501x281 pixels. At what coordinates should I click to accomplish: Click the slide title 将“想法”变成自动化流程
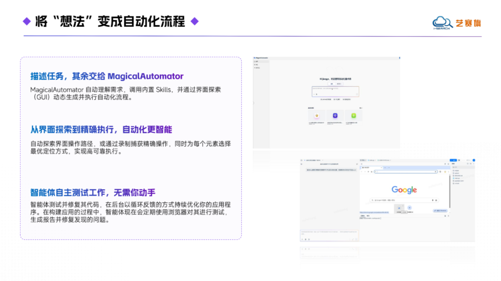(x=110, y=21)
